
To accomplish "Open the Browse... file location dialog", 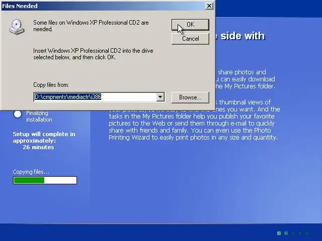I will (x=190, y=97).
